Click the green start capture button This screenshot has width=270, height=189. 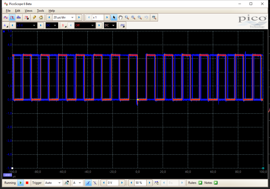tap(21, 183)
